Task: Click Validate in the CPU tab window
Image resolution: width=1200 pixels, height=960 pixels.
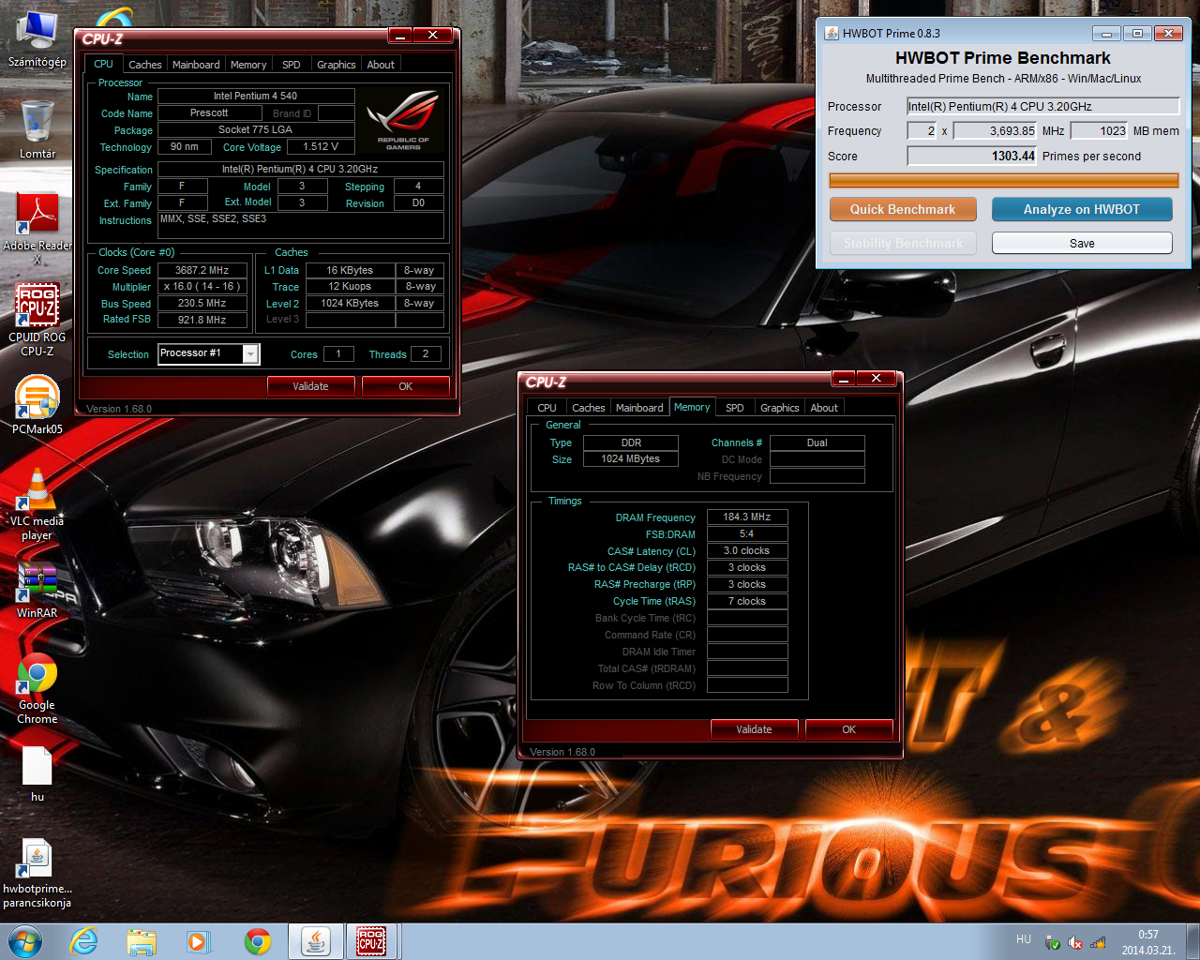Action: coord(310,386)
